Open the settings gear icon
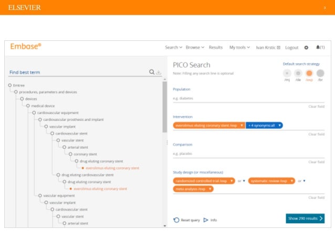The image size is (335, 251). [306, 47]
